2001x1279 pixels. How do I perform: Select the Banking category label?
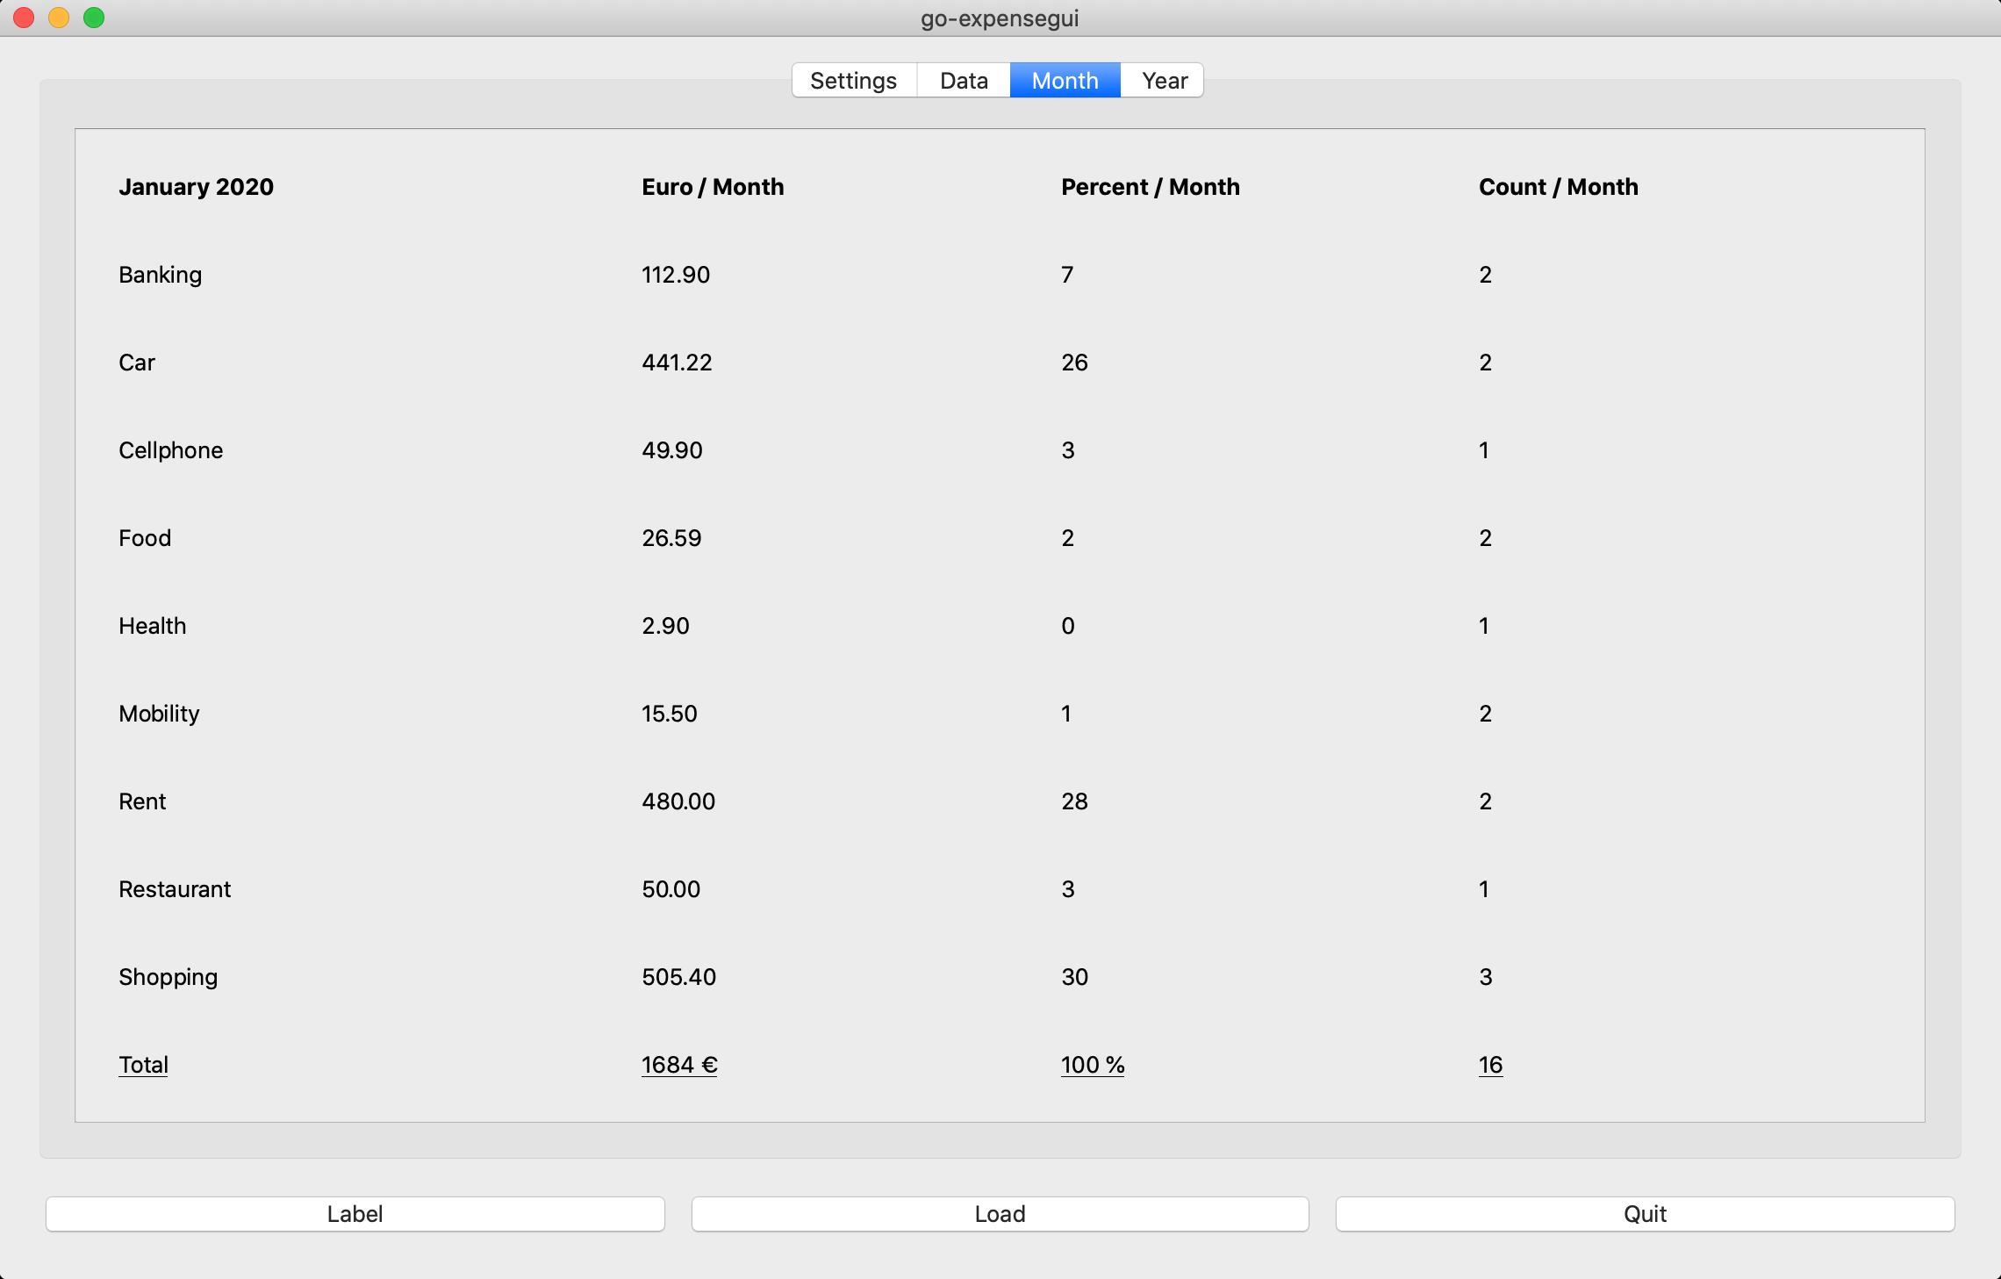160,275
